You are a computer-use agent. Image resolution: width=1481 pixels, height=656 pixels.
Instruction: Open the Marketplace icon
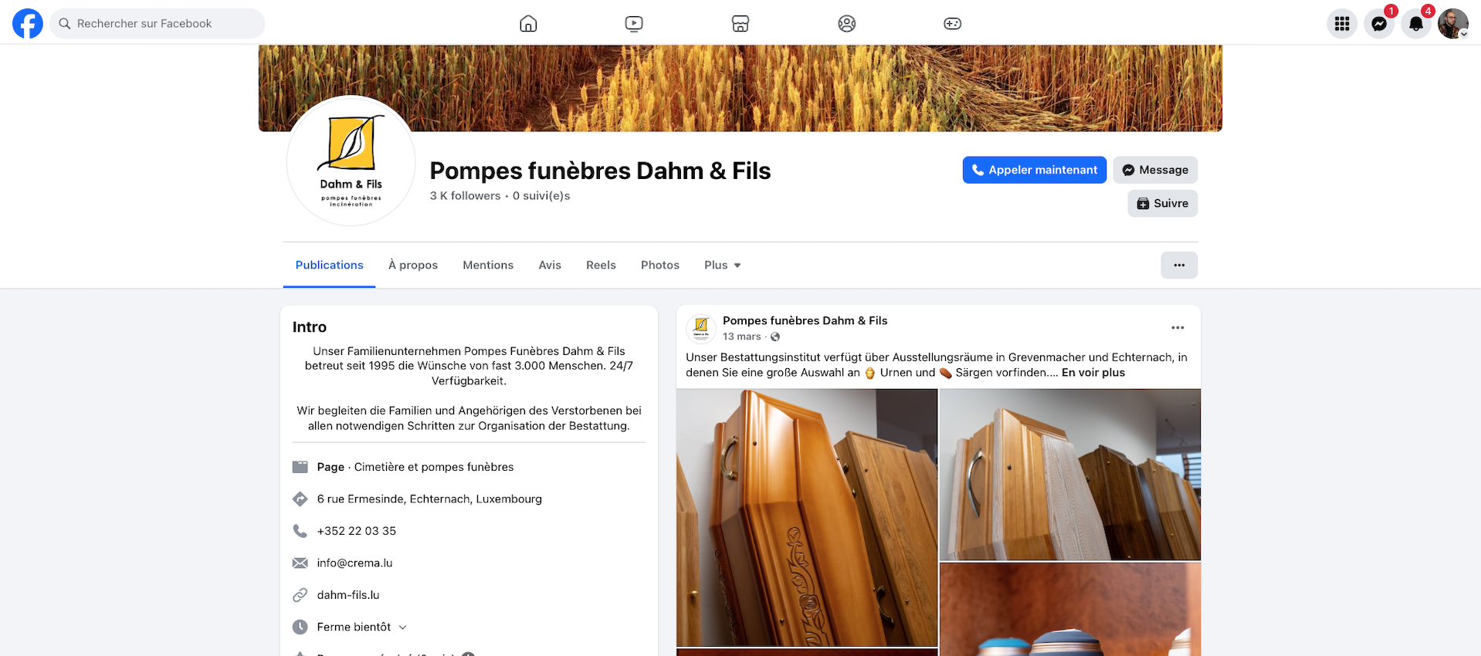[x=740, y=23]
